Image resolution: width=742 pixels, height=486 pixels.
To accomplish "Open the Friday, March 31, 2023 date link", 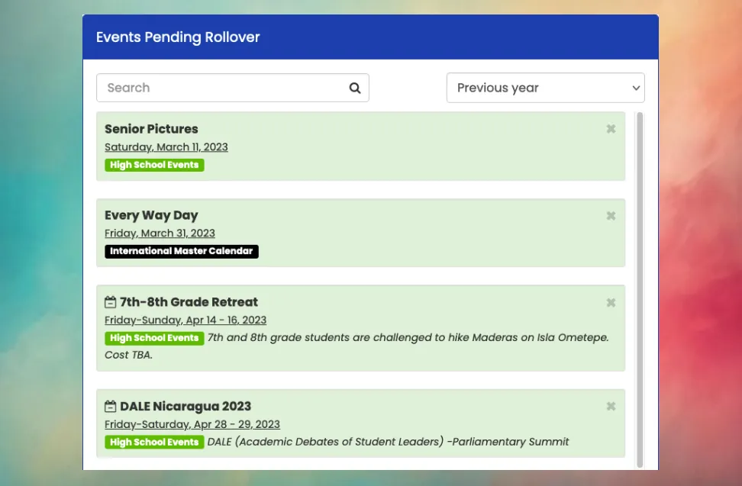I will click(x=160, y=233).
